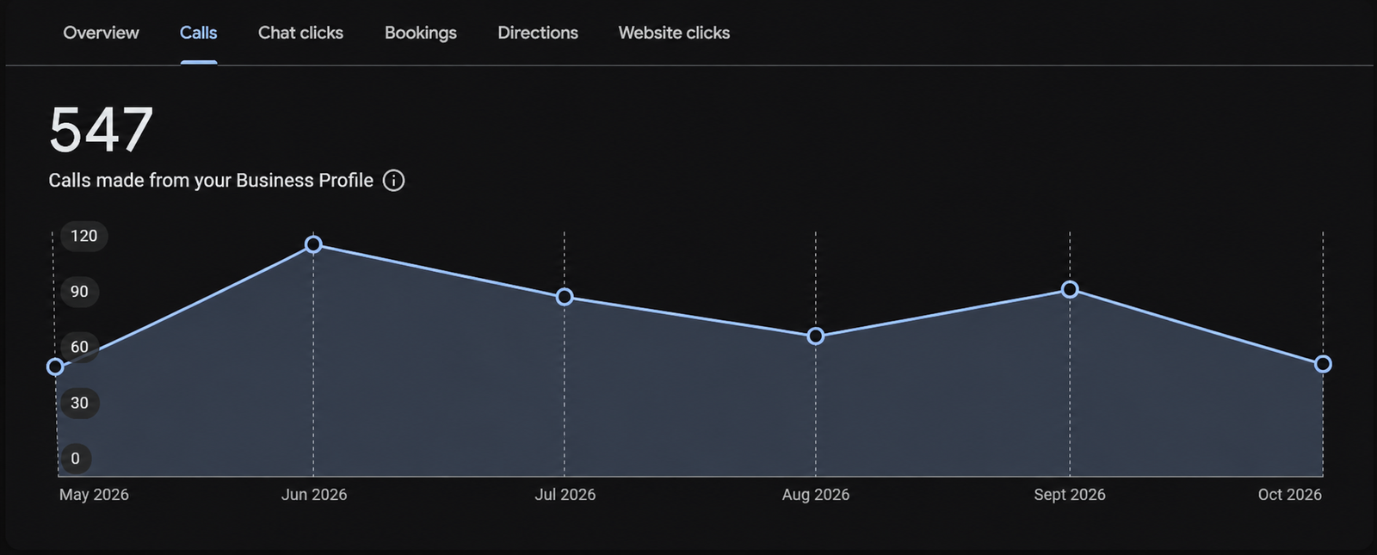Image resolution: width=1377 pixels, height=555 pixels.
Task: Select the Calls tab
Action: click(198, 33)
